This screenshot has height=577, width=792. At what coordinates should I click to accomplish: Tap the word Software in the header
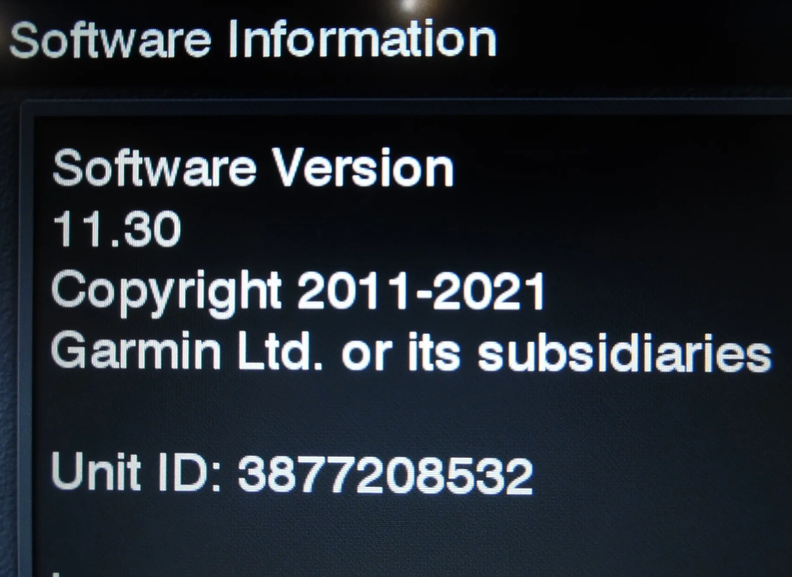[x=110, y=40]
